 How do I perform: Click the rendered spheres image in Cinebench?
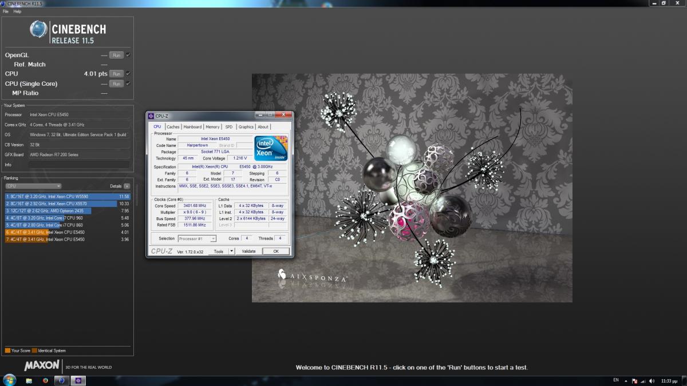pos(412,188)
